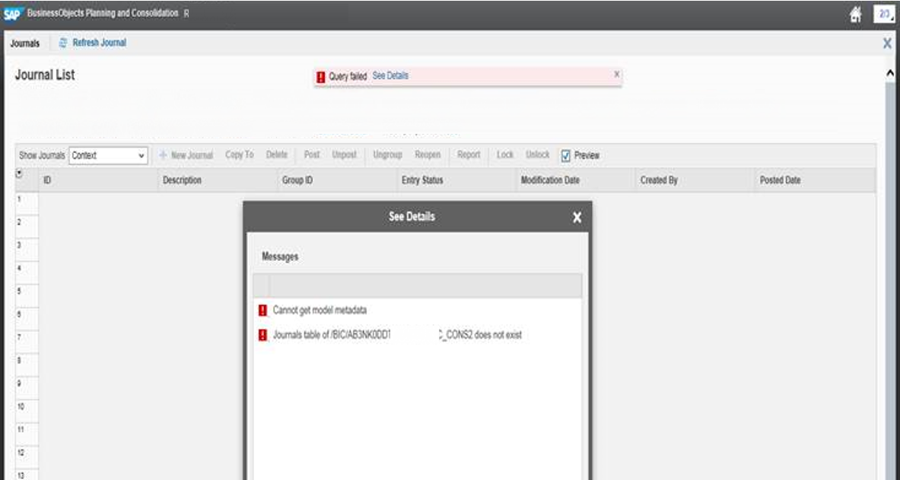The height and width of the screenshot is (480, 900).
Task: Click the select-all icon in table header
Action: click(19, 173)
